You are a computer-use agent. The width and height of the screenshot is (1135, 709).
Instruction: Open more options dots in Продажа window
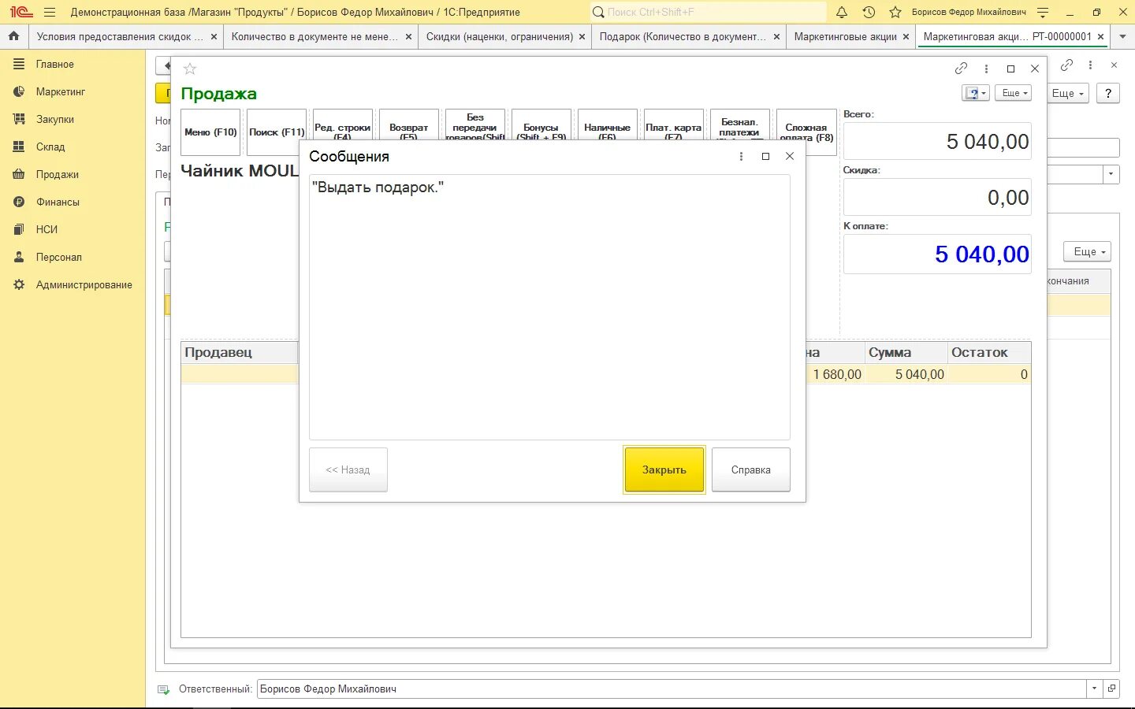986,69
